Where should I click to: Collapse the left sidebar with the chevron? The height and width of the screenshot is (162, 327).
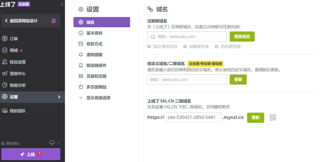pyautogui.click(x=62, y=4)
